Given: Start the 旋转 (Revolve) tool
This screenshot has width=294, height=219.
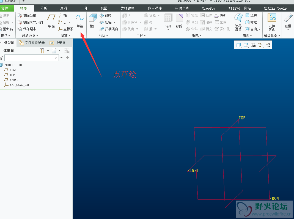Looking at the screenshot, I should 105,15.
